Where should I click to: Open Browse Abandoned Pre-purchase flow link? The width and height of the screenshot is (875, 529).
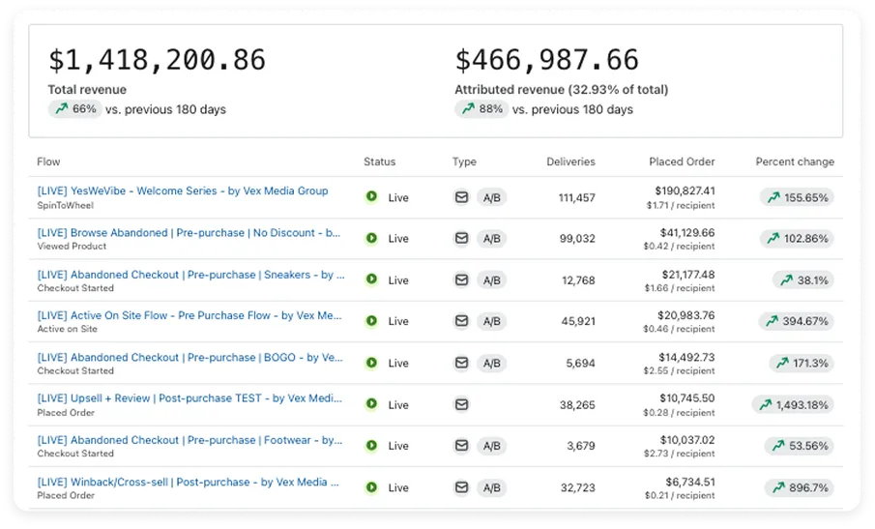pyautogui.click(x=189, y=233)
